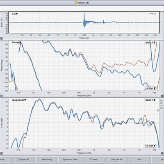Viewport: 164px width, 164px height.
Task: Click the arrow icon below the Magnitude pane
Action: 1,153
